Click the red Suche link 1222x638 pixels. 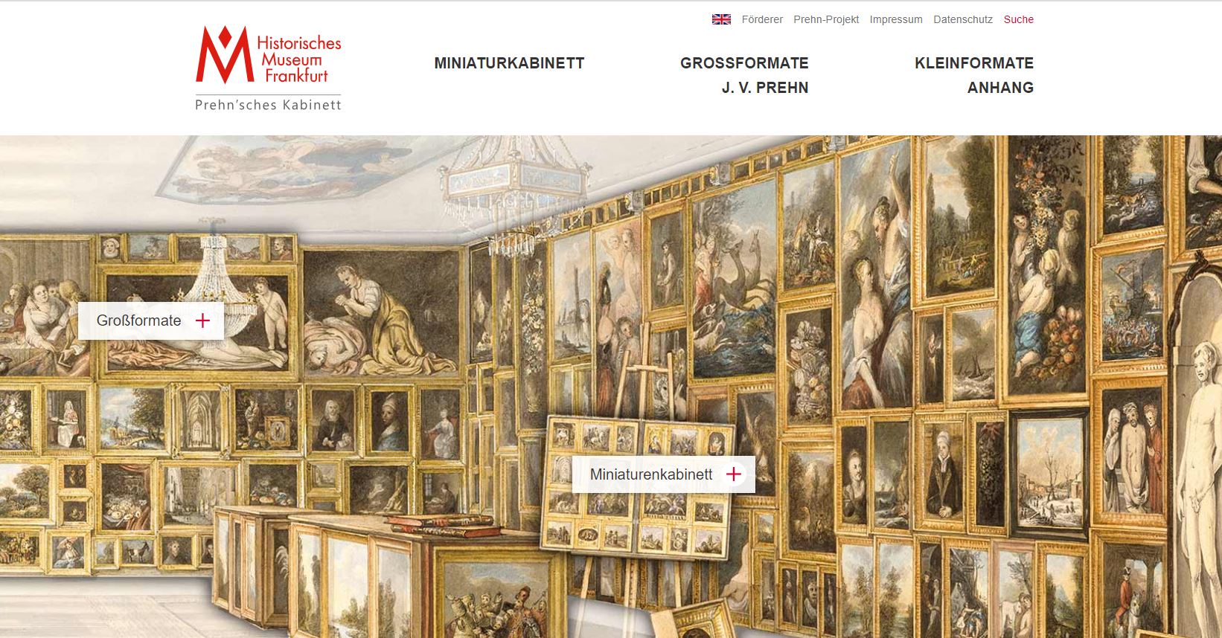point(1018,19)
